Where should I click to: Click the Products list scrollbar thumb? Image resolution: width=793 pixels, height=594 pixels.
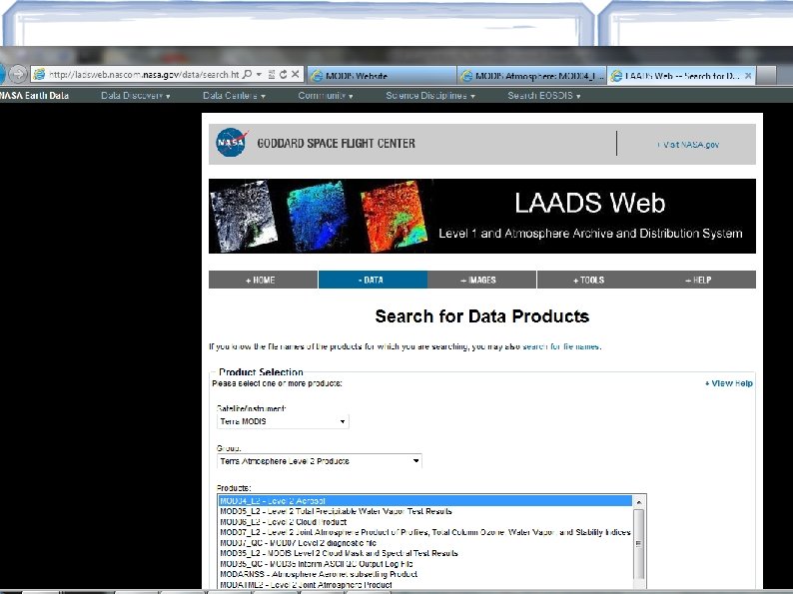click(639, 544)
